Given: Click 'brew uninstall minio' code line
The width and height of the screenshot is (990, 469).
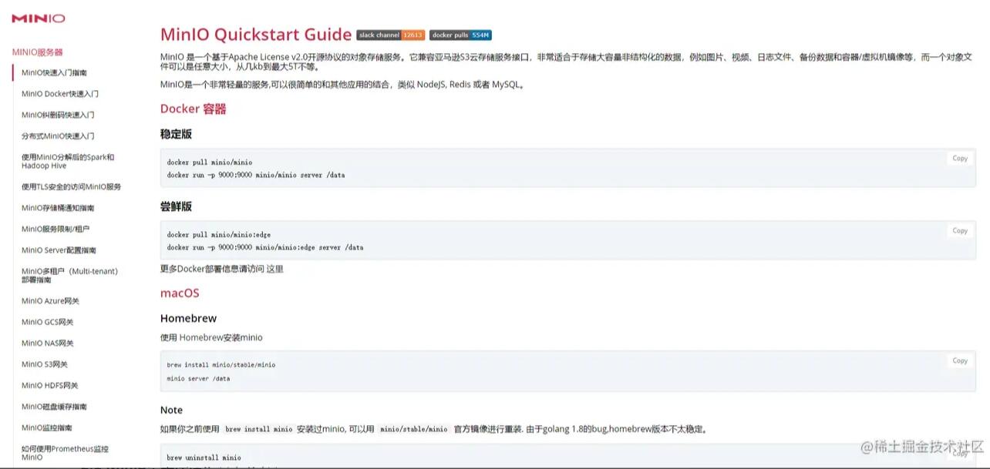Looking at the screenshot, I should point(204,457).
